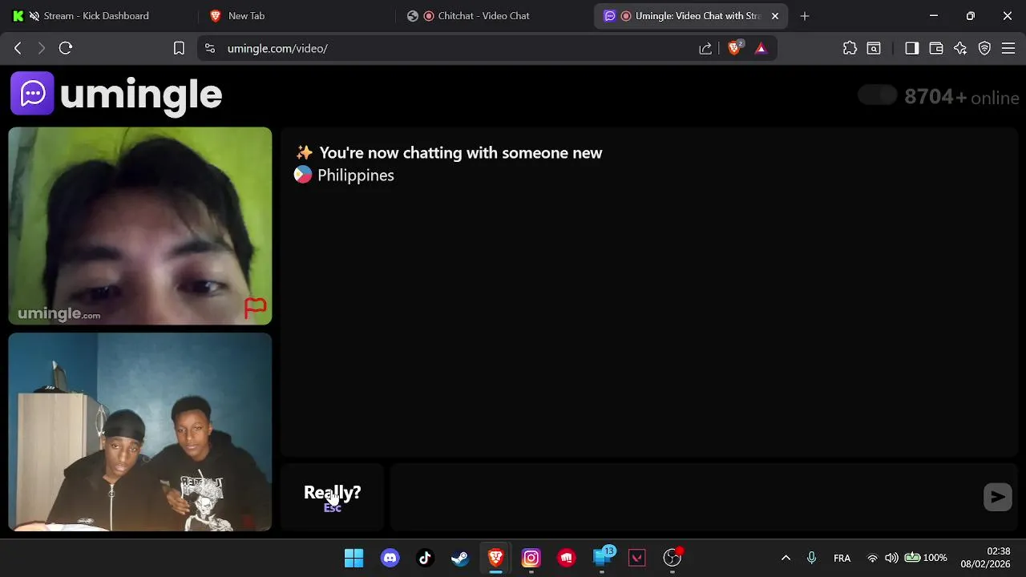The image size is (1026, 577).
Task: Open the volume speaker control in tray
Action: [891, 558]
